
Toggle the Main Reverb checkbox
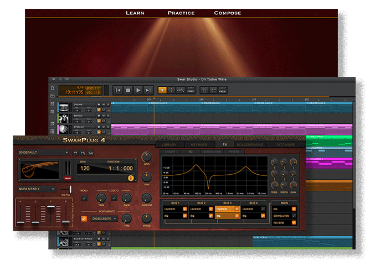(x=294, y=222)
